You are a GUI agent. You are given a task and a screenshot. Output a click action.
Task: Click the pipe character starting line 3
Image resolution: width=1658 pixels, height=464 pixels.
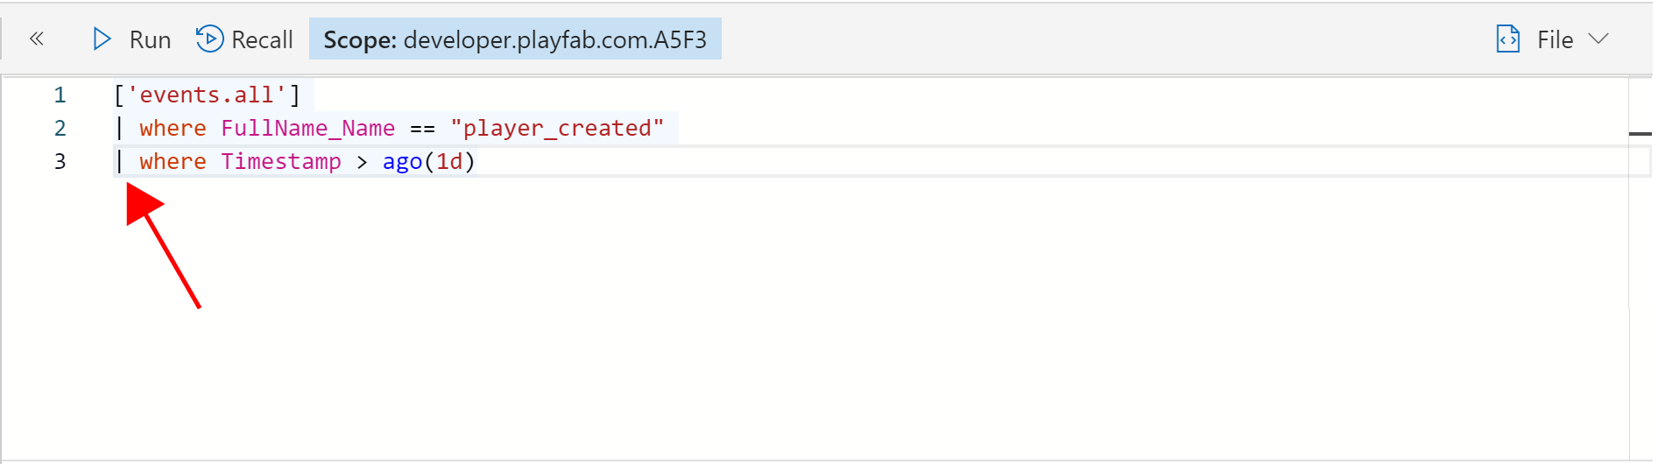[x=119, y=161]
